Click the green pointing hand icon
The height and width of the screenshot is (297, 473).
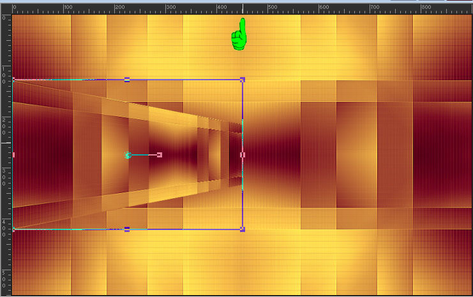pyautogui.click(x=239, y=35)
